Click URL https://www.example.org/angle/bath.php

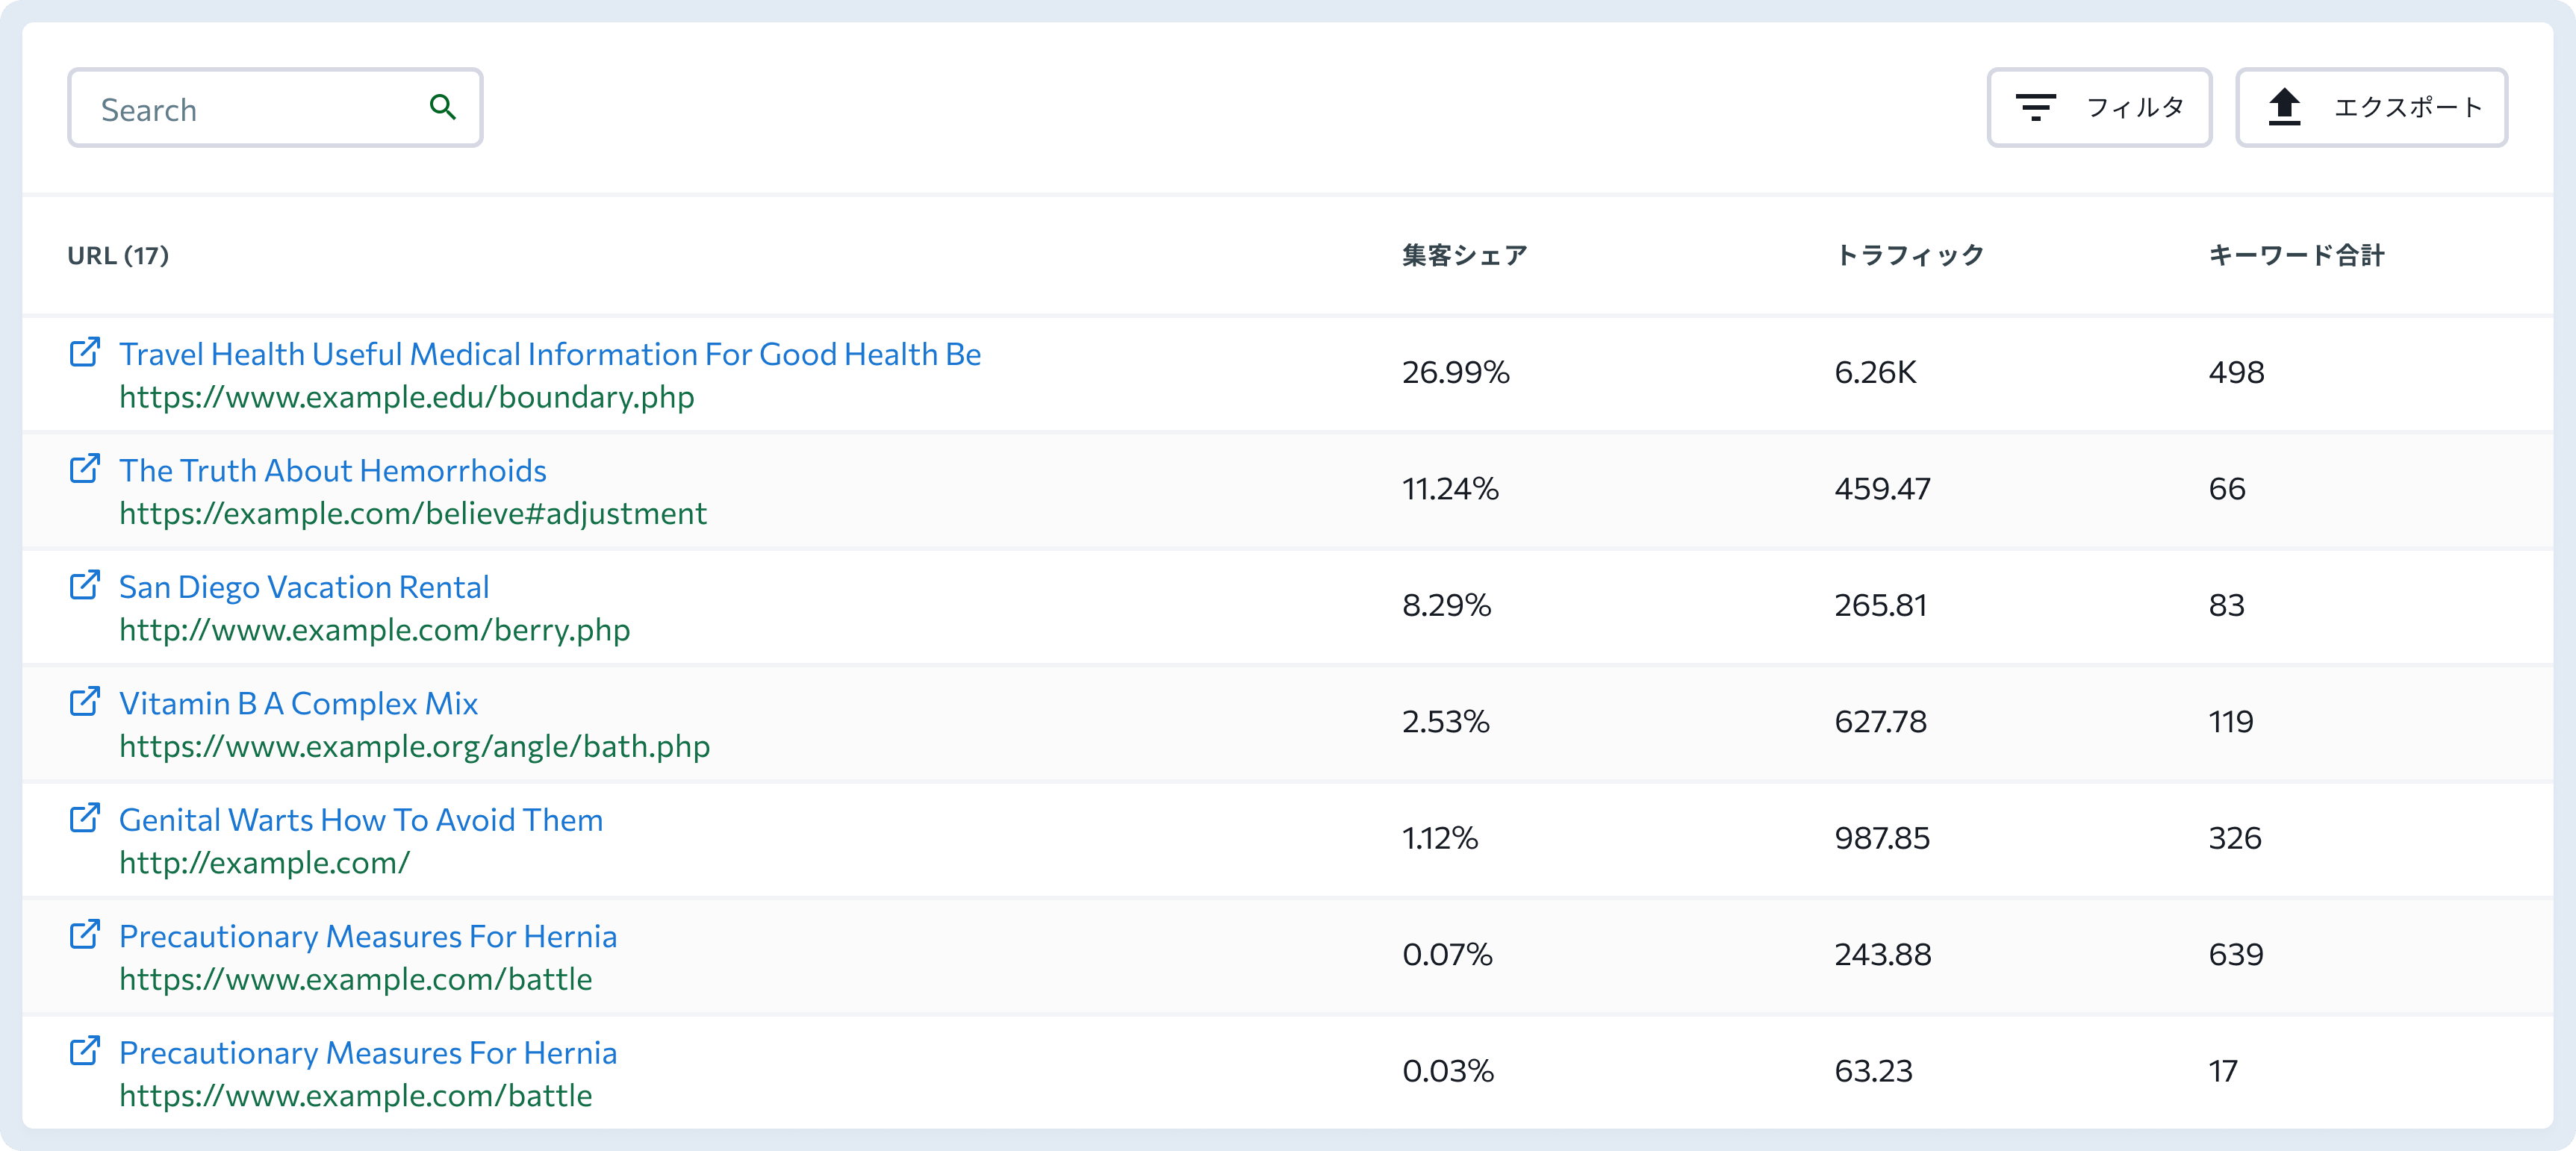415,746
